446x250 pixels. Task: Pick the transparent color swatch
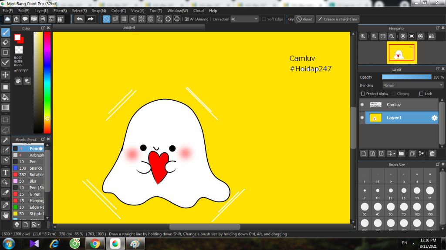[x=19, y=50]
